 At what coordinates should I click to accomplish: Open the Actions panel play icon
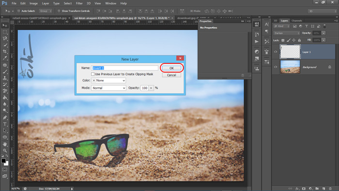click(x=257, y=42)
